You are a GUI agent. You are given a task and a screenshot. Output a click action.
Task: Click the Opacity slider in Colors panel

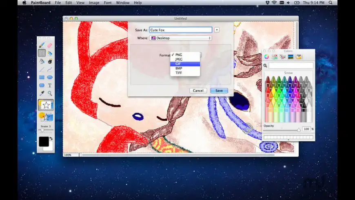tap(282, 130)
